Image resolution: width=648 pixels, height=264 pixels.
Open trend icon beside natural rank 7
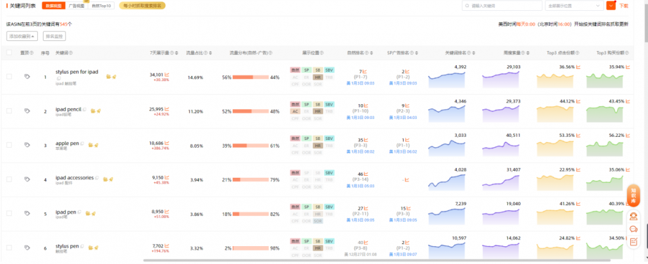pos(365,72)
